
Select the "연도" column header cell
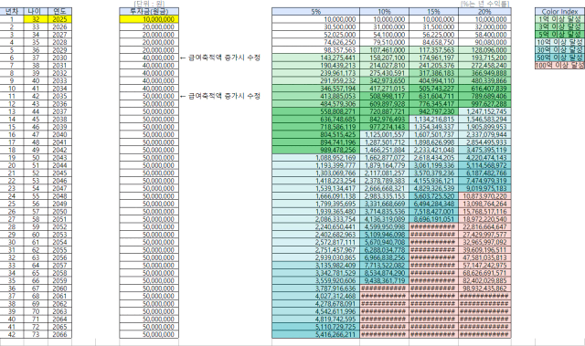click(x=59, y=12)
